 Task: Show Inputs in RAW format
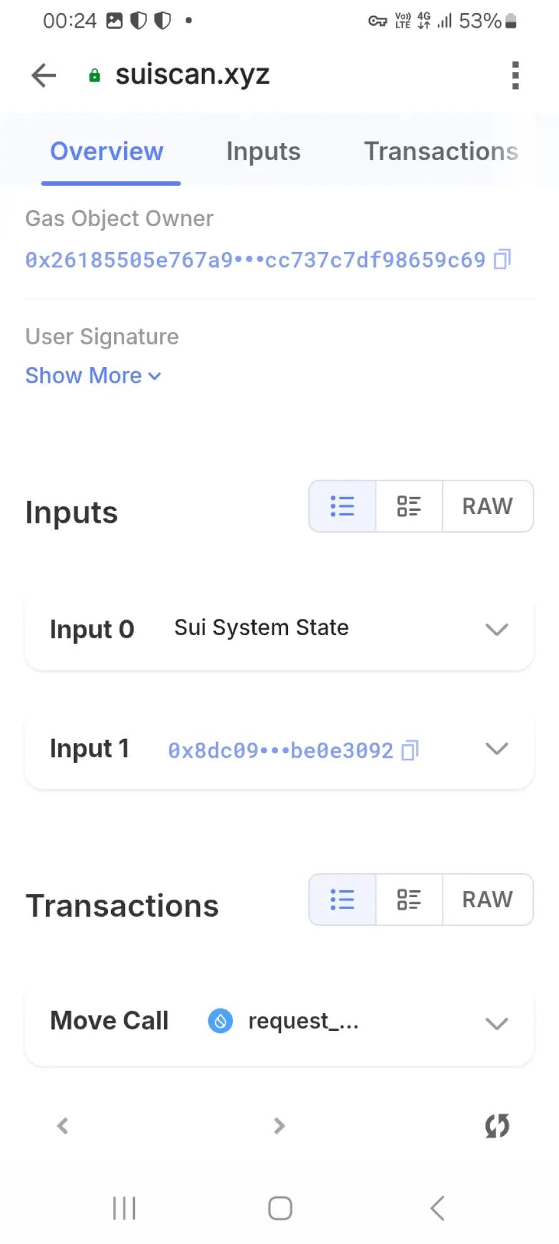487,506
